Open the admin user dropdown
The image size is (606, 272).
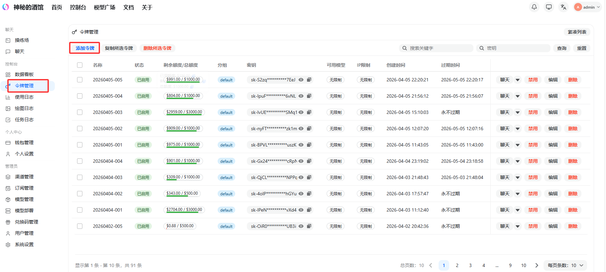pyautogui.click(x=588, y=7)
